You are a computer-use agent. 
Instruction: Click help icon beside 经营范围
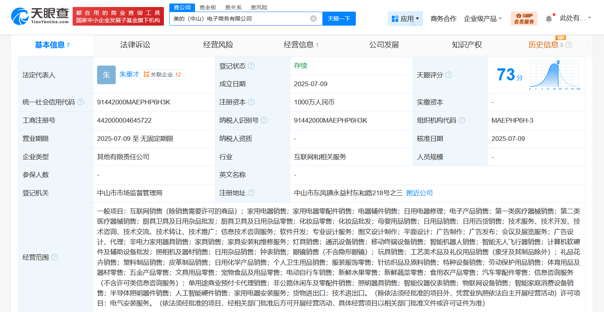click(x=54, y=257)
